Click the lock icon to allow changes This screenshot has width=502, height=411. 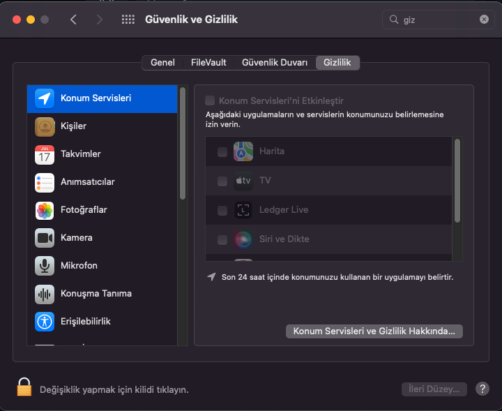click(24, 387)
